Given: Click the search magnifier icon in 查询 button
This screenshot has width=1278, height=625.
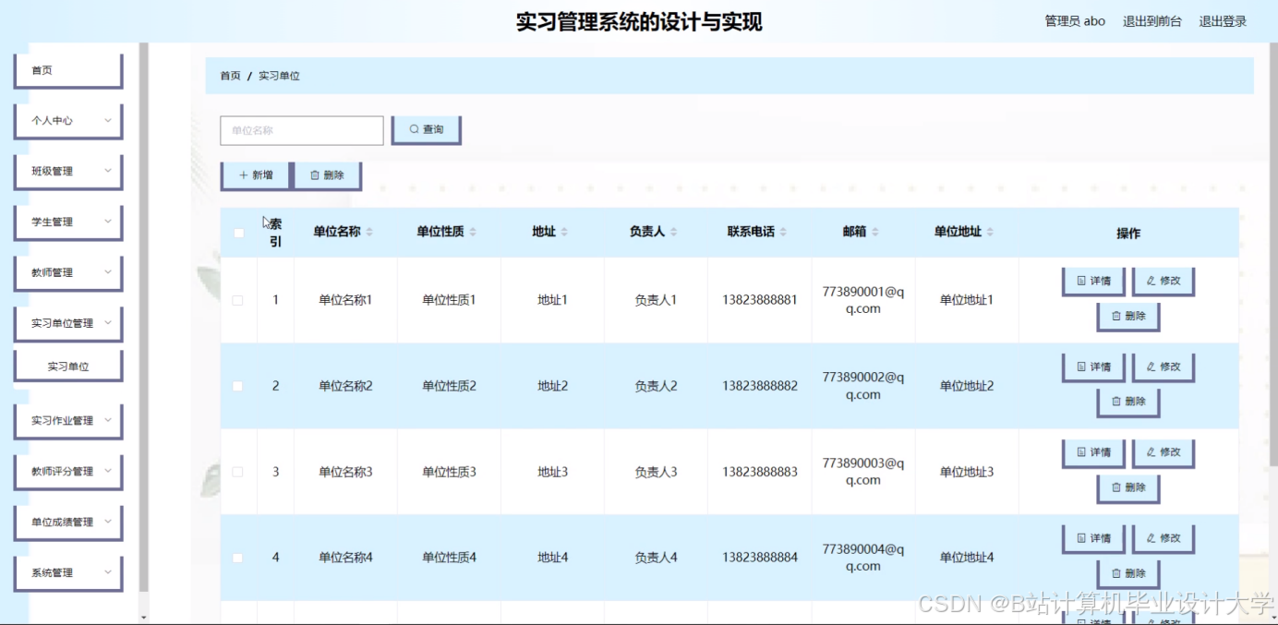Looking at the screenshot, I should tap(414, 130).
